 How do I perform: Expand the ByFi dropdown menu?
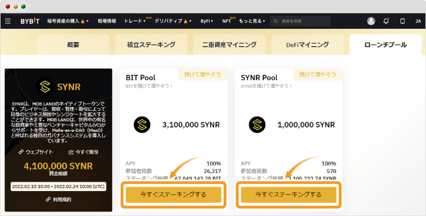(207, 21)
